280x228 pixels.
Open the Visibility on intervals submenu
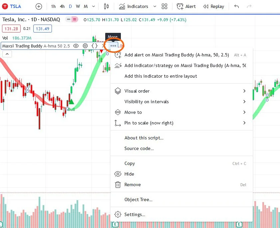pyautogui.click(x=181, y=102)
